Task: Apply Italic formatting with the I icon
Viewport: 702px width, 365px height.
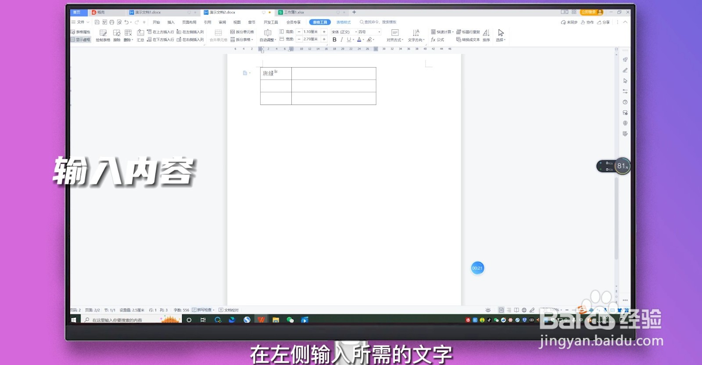Action: (x=342, y=40)
